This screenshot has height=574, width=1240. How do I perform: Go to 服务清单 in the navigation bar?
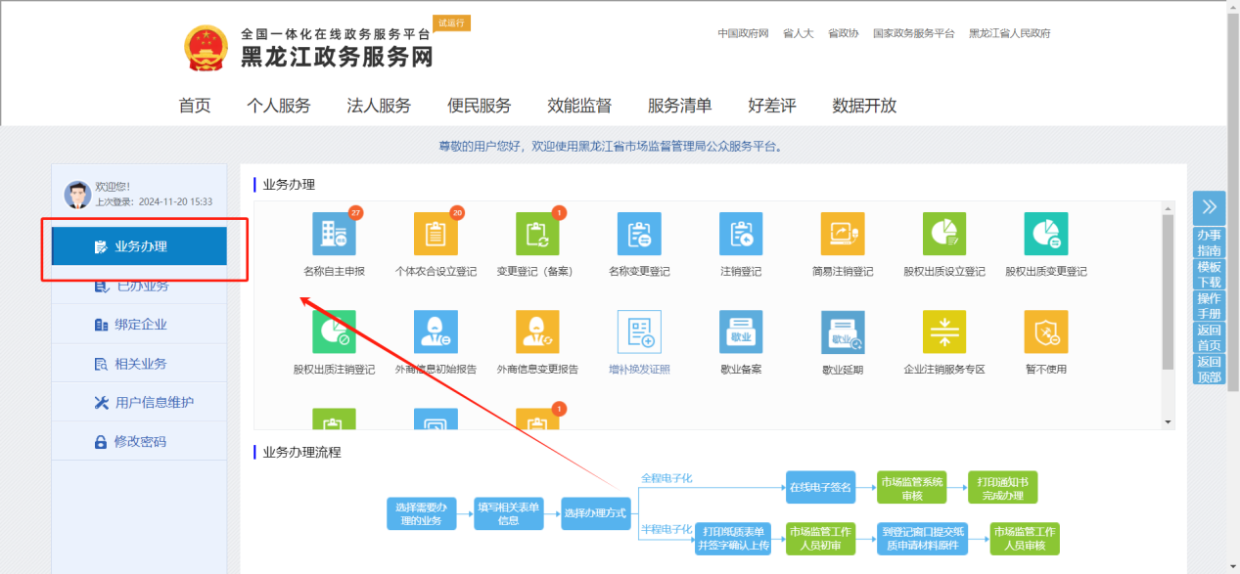[679, 106]
